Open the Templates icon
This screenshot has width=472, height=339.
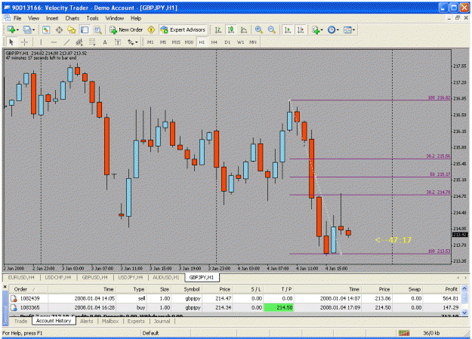tap(347, 29)
